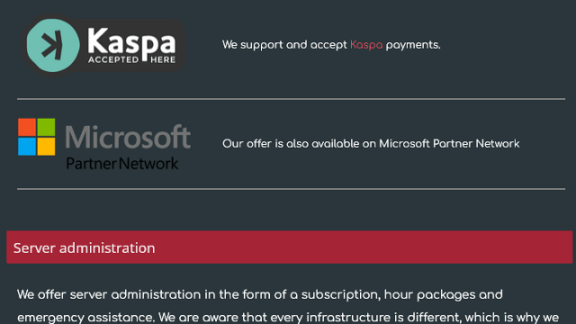
Task: Click the white Kaspa wordmark in badge
Action: 131,43
